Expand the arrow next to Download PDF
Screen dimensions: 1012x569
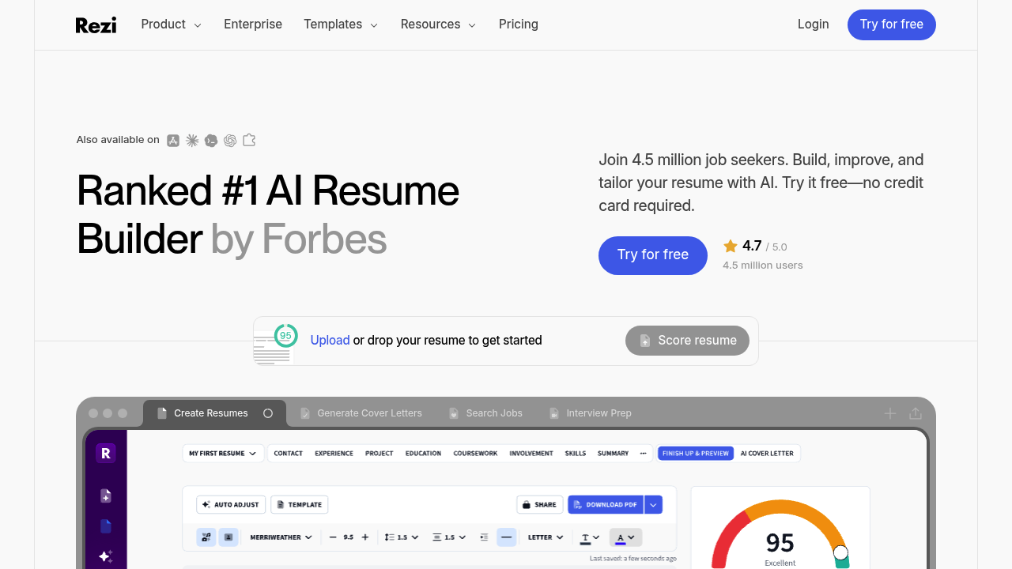point(653,505)
